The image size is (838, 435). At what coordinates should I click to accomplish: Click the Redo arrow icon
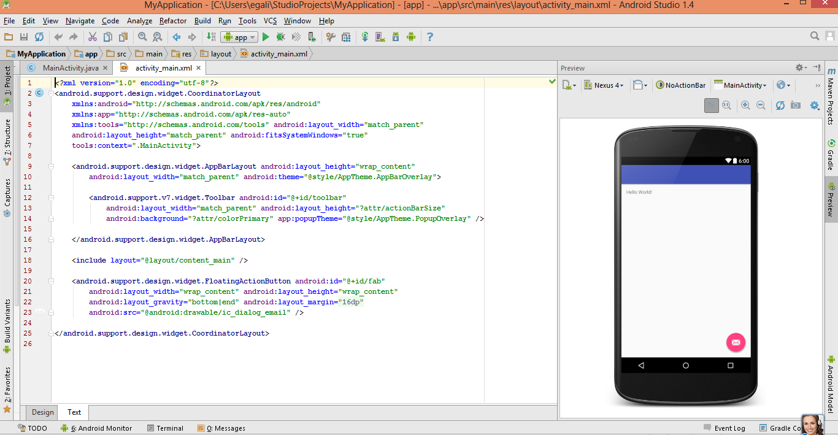coord(74,37)
